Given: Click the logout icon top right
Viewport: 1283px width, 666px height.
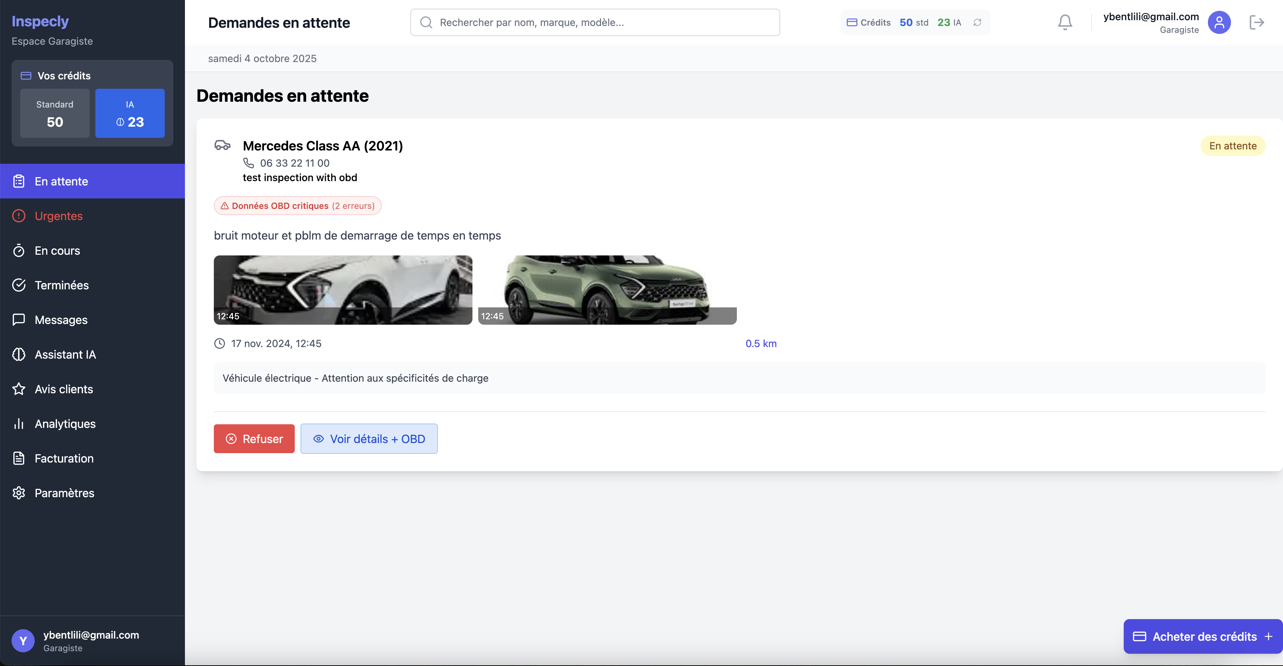Looking at the screenshot, I should point(1257,22).
